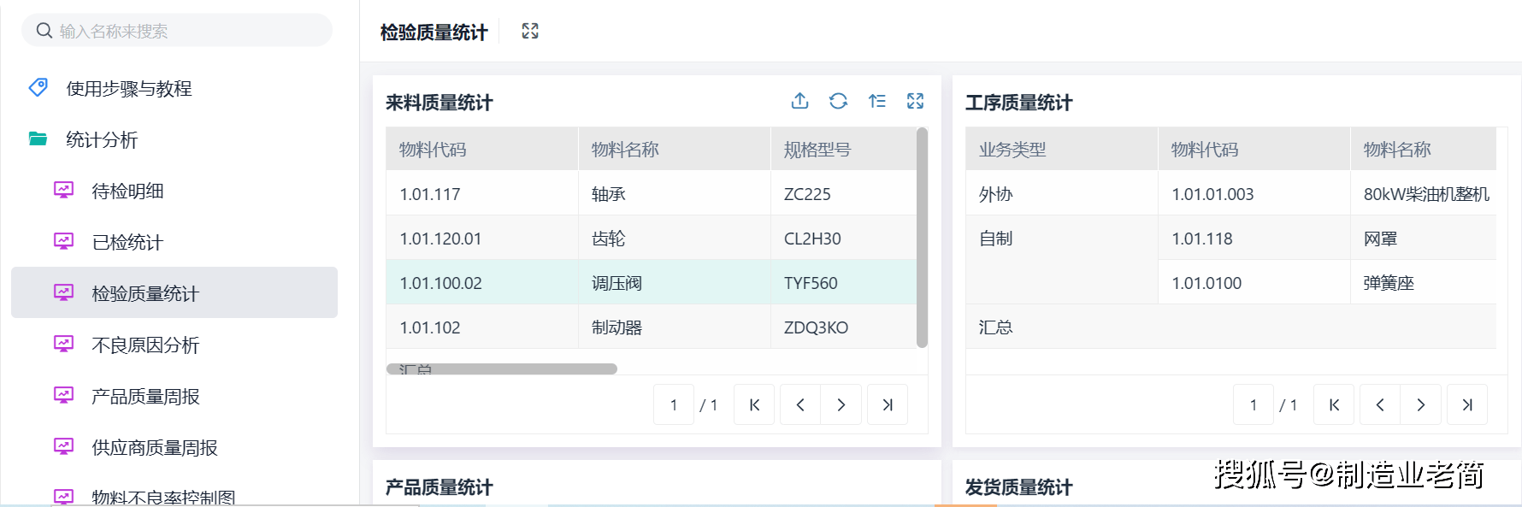Viewport: 1522px width, 507px height.
Task: Click horizontal scrollbar of 来料质量统计 table
Action: 502,368
